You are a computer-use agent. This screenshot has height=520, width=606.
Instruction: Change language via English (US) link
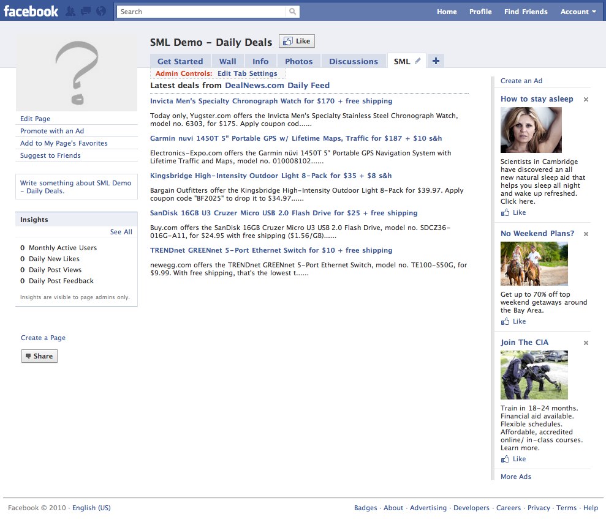pos(91,508)
